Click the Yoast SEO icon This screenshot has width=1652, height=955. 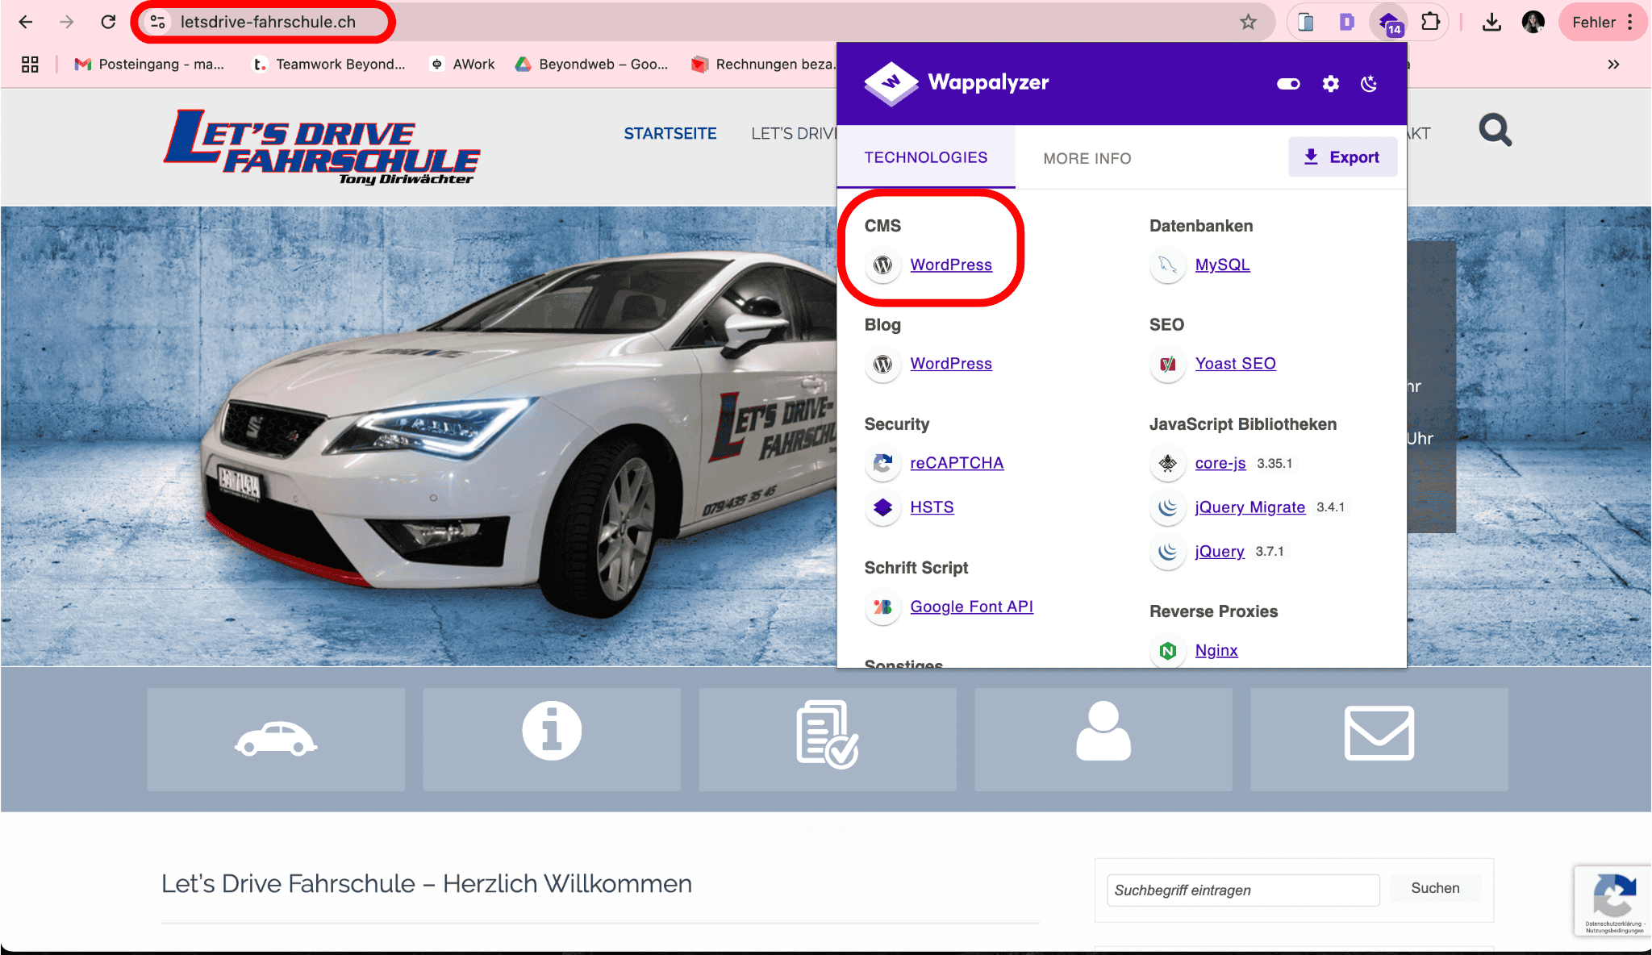click(x=1167, y=364)
